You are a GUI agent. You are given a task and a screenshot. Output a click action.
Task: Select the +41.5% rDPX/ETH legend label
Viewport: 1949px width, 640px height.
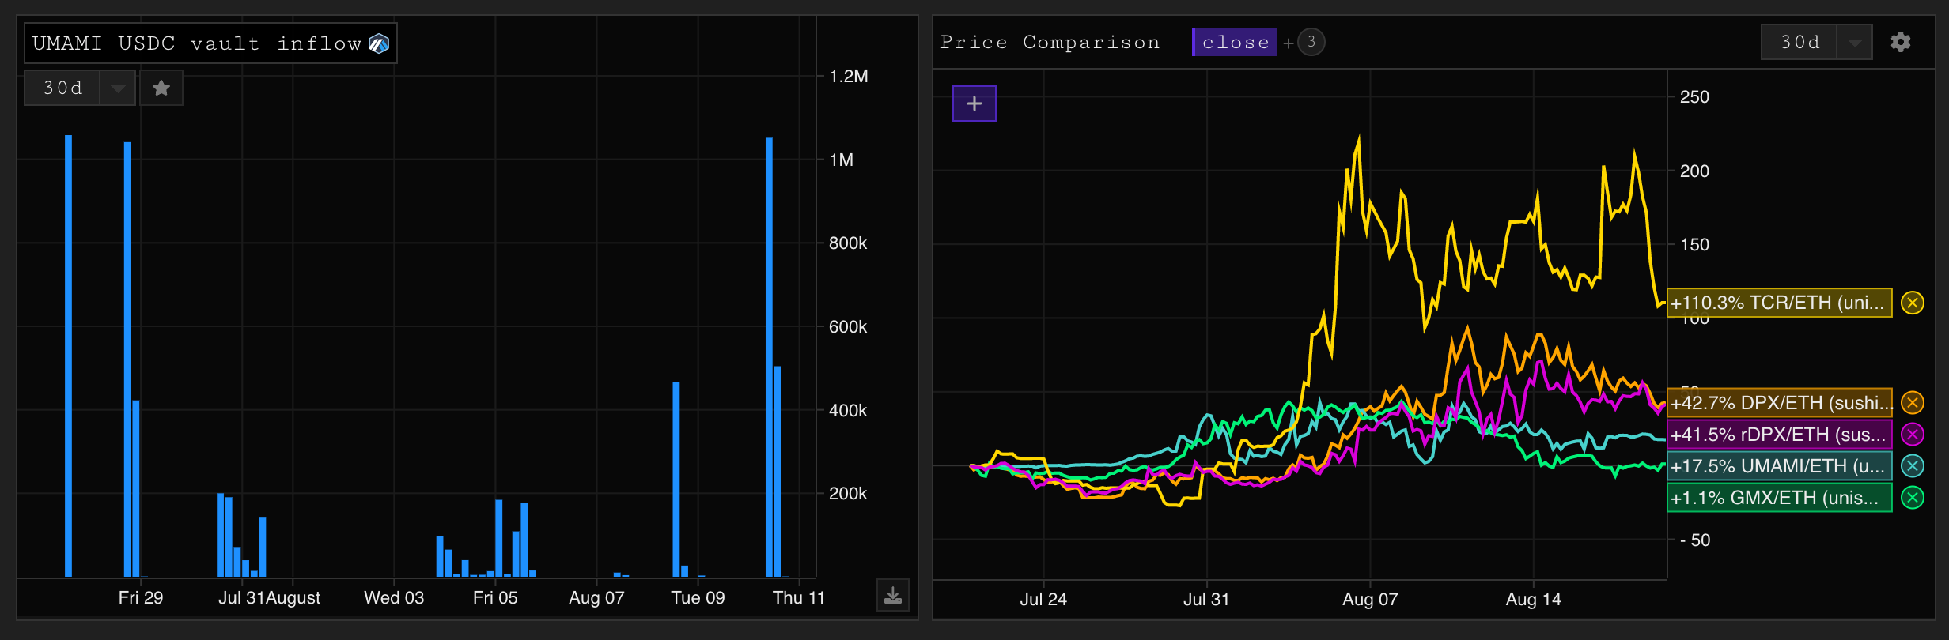coord(1780,434)
